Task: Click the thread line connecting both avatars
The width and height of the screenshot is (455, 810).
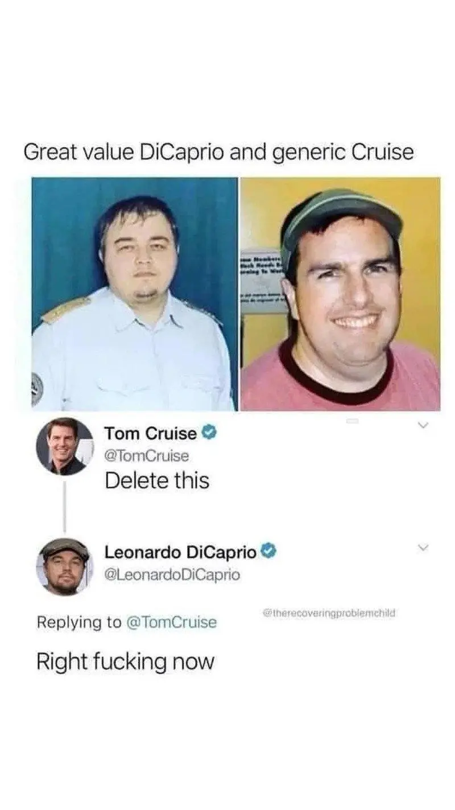Action: pos(64,507)
